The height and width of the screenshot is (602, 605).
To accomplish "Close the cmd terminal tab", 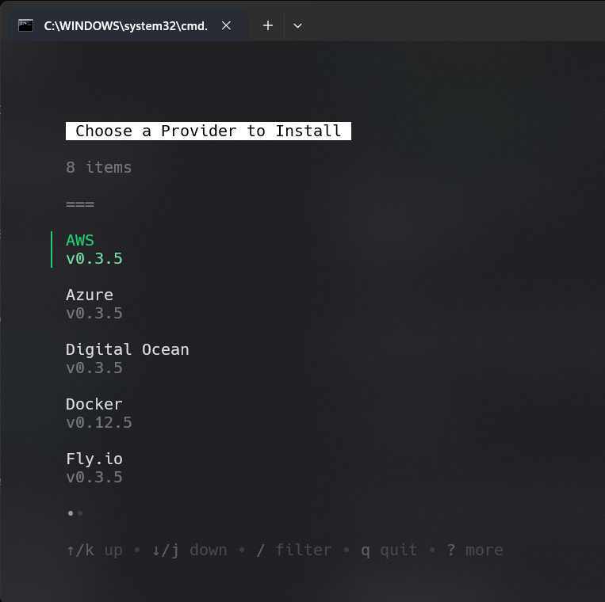I will (x=226, y=26).
